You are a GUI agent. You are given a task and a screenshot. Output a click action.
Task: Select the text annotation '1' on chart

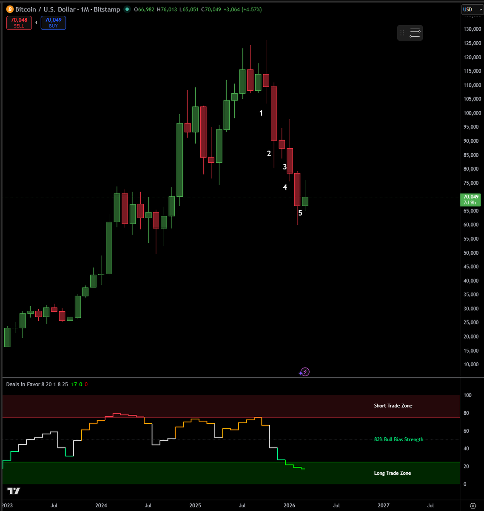click(x=261, y=113)
